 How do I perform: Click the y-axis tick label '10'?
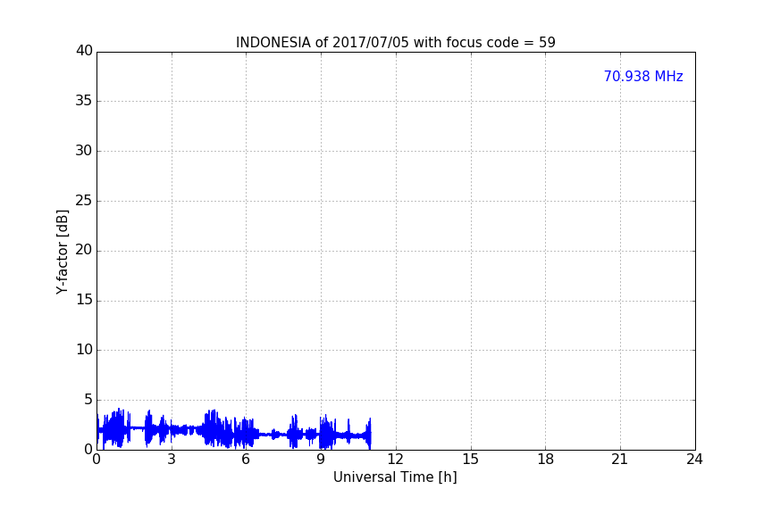click(x=84, y=350)
